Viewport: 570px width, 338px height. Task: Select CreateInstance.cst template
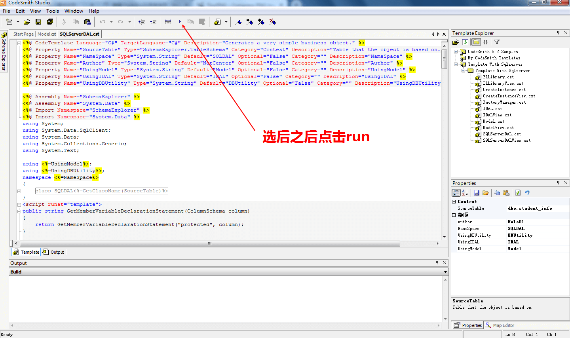(x=504, y=89)
